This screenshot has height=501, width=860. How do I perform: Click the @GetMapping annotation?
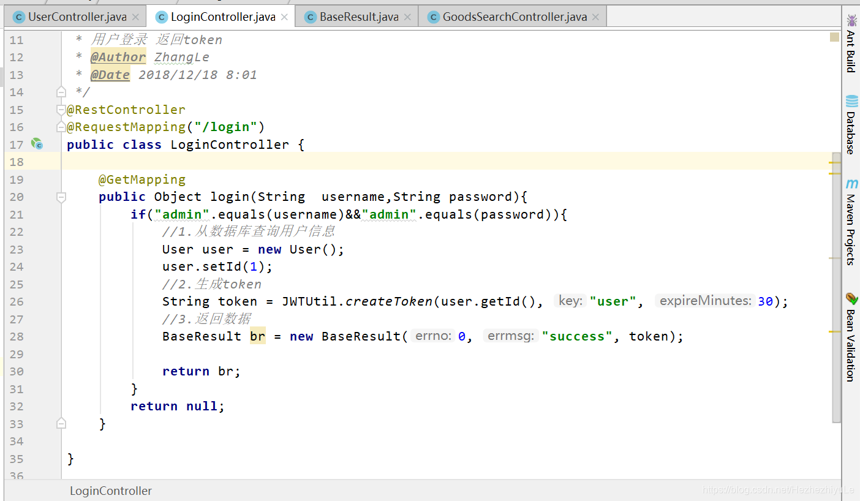pos(142,179)
